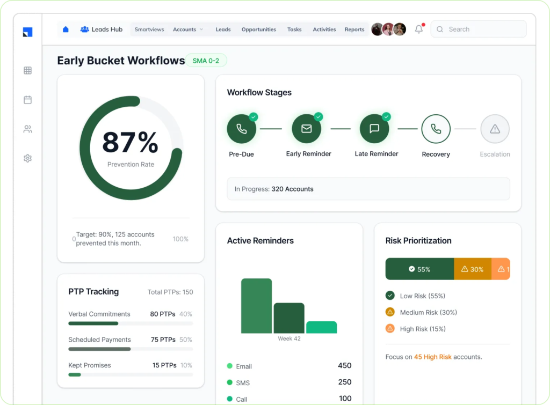Click the 'Workflow Stages' heading
The height and width of the screenshot is (405, 550).
click(x=259, y=92)
